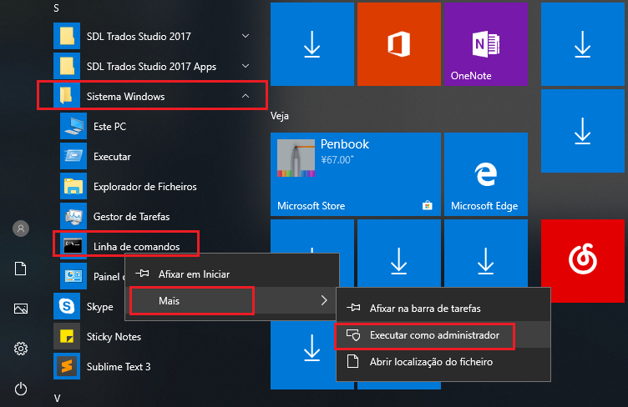The image size is (628, 407).
Task: Click the Veja group heading
Action: [x=280, y=116]
